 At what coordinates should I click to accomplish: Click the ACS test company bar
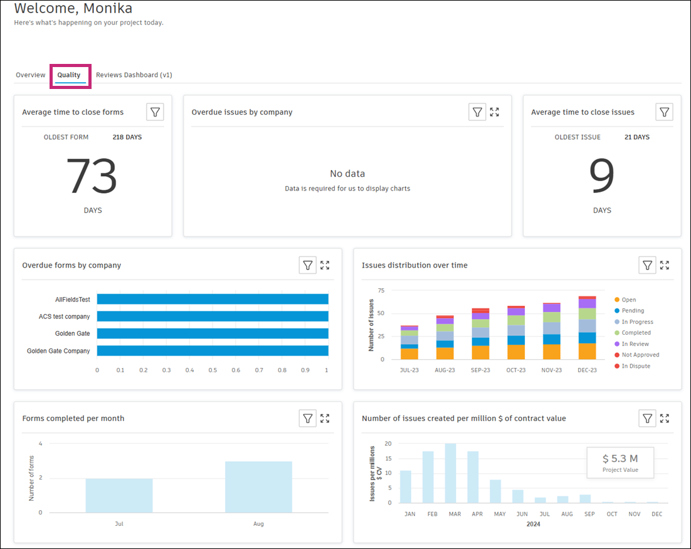tap(213, 316)
